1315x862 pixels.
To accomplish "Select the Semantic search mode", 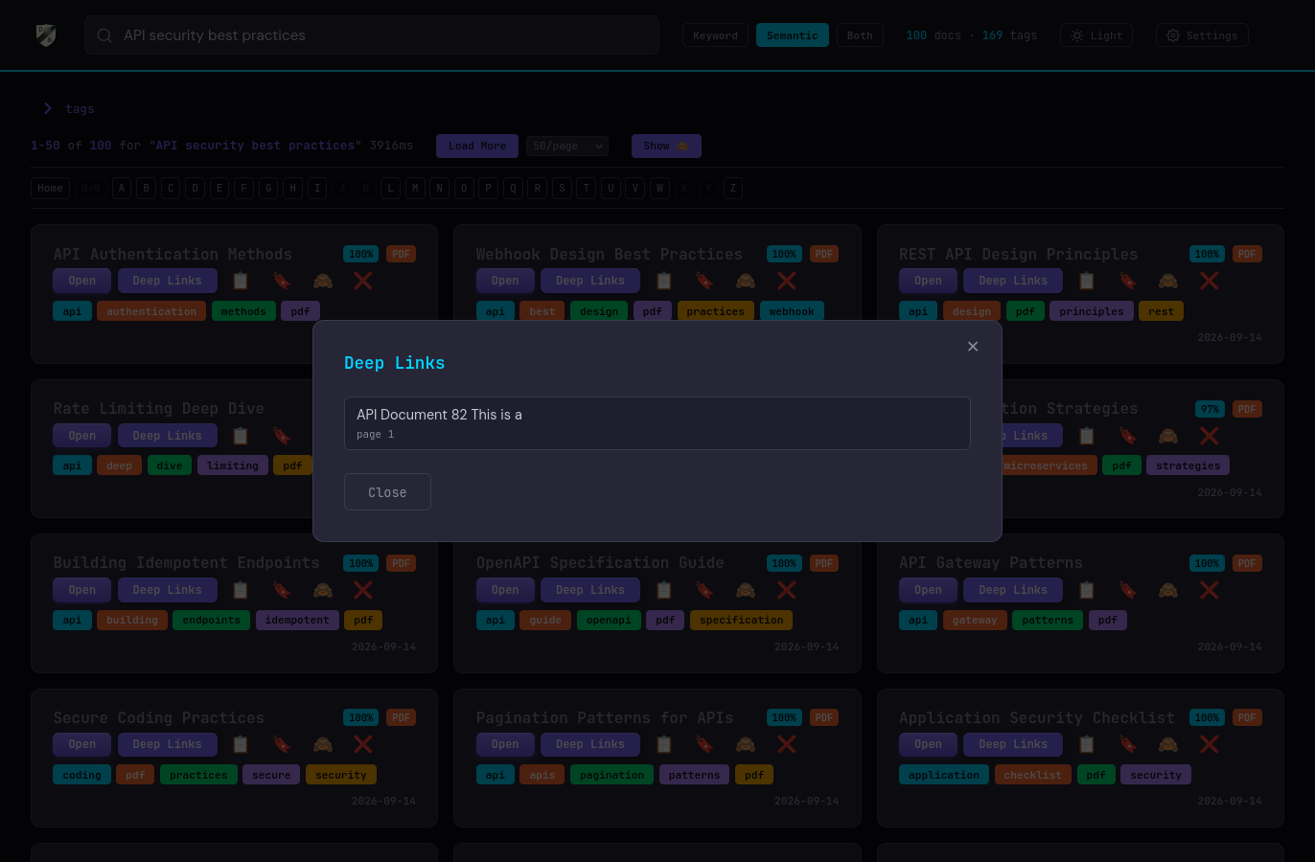I will click(793, 35).
